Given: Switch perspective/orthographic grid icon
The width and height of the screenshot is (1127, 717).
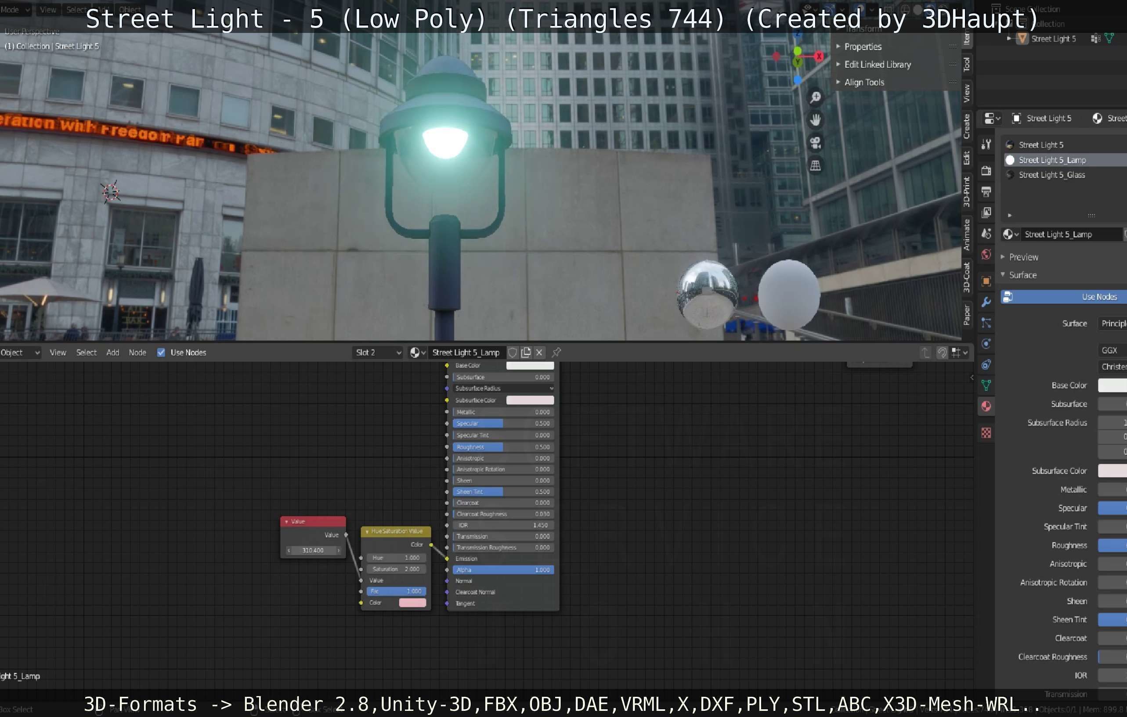Looking at the screenshot, I should pyautogui.click(x=815, y=165).
